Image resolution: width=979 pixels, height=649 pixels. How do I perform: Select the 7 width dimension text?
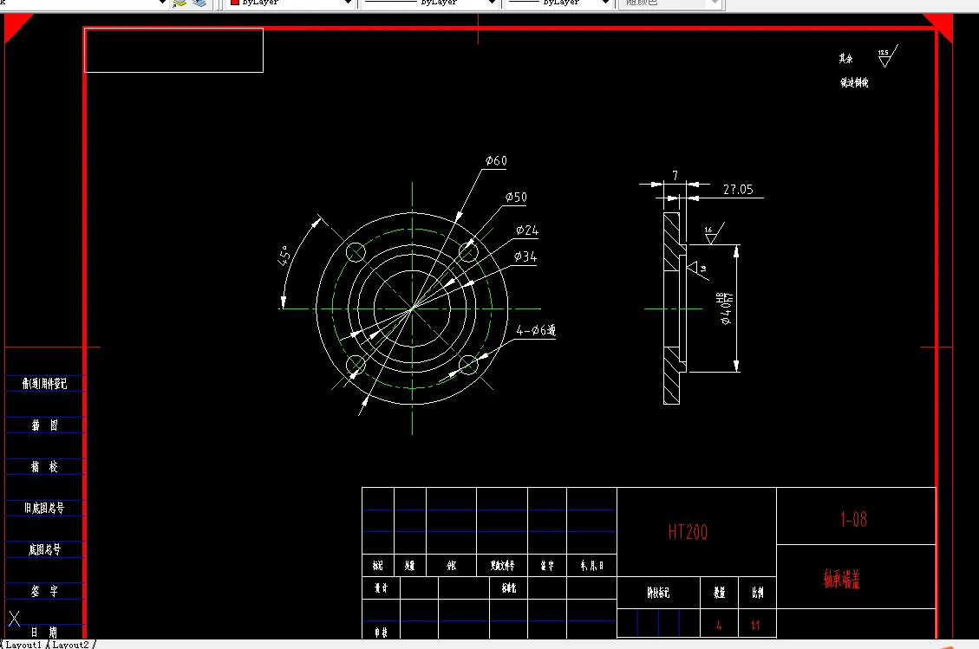(x=675, y=175)
